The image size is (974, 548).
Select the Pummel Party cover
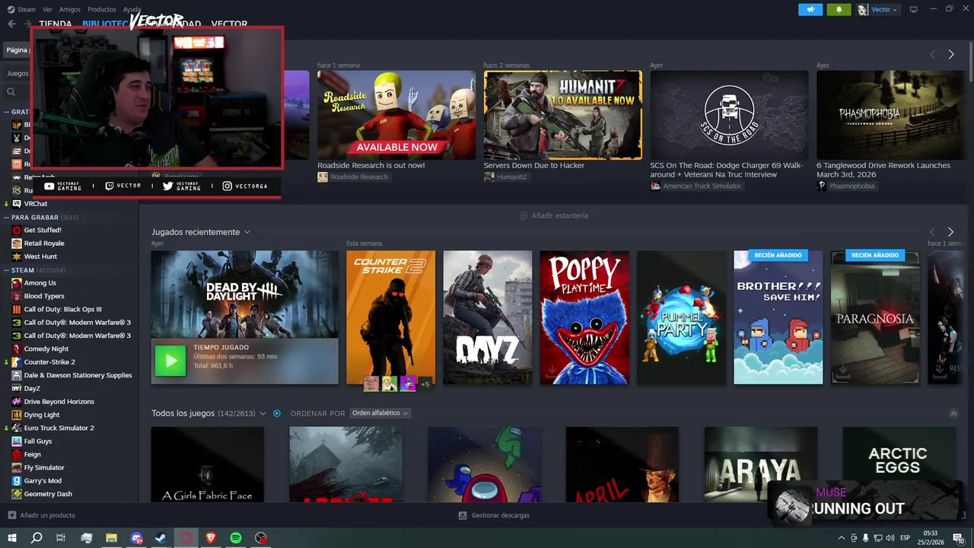681,317
